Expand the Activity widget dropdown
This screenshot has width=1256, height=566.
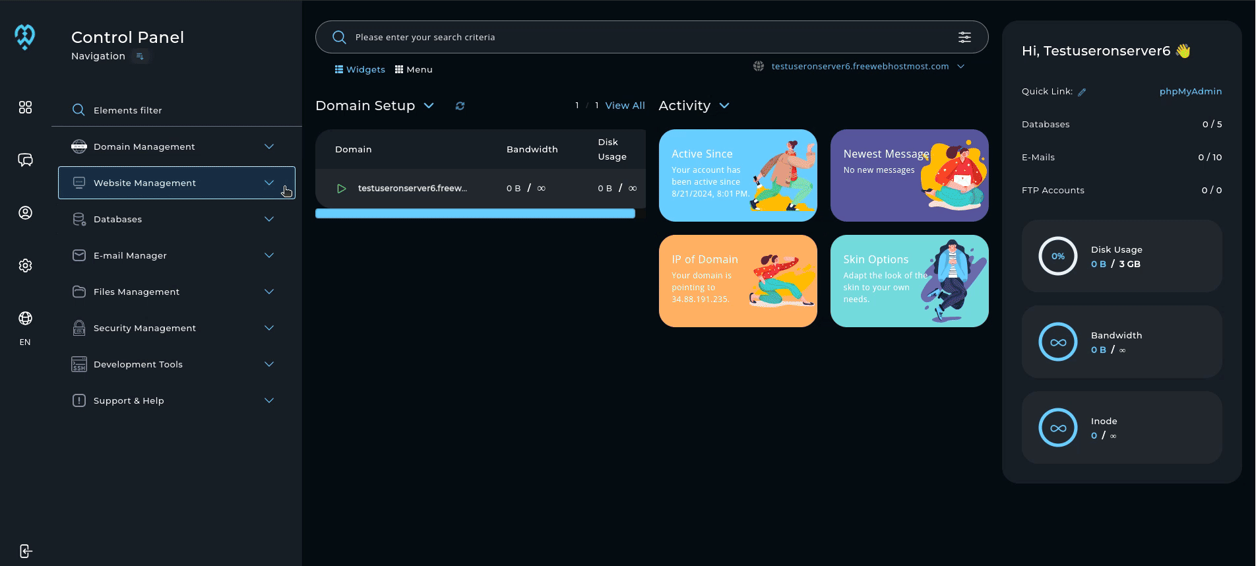[724, 106]
